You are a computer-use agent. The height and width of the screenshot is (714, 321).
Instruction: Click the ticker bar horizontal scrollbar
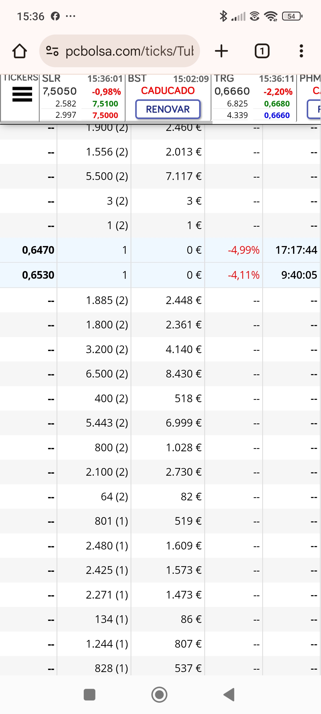tap(106, 122)
